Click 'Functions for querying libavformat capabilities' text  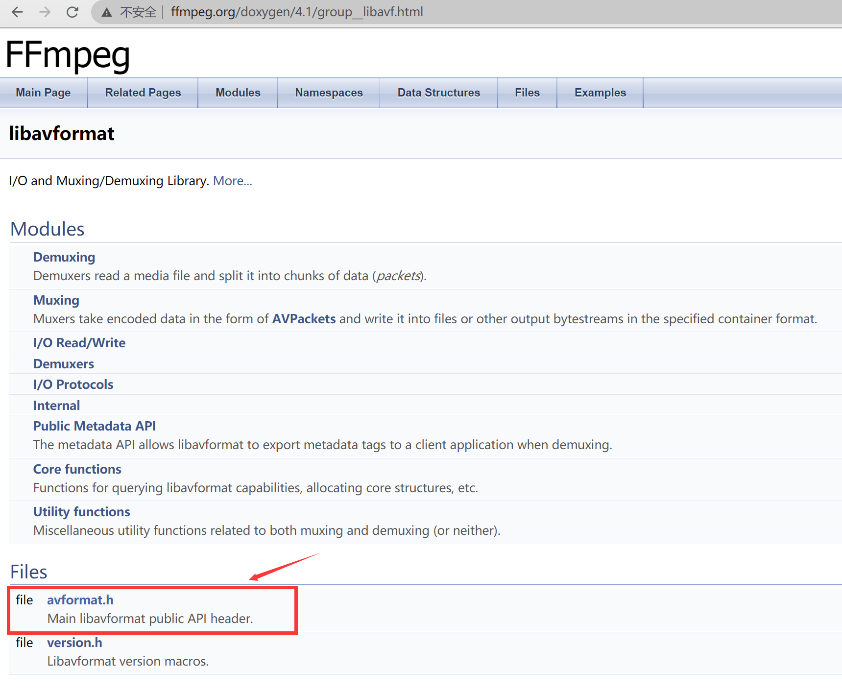pos(256,488)
